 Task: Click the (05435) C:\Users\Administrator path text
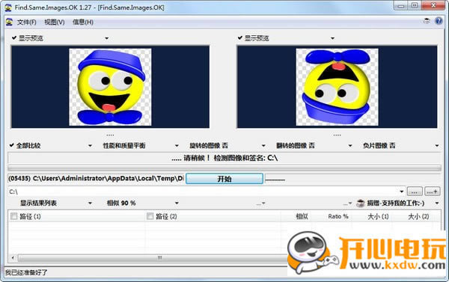[96, 179]
